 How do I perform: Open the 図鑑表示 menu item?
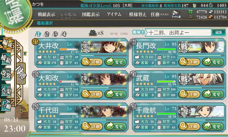click(91, 14)
